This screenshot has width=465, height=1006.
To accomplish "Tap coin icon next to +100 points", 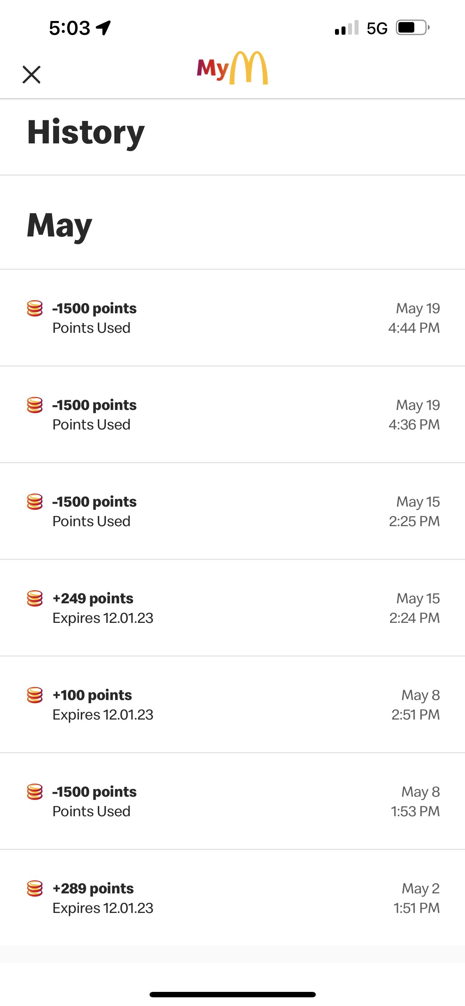I will pyautogui.click(x=35, y=695).
